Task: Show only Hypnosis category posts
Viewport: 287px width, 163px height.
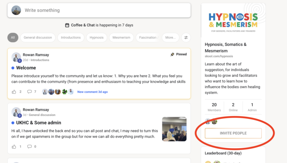Action: 96,37
